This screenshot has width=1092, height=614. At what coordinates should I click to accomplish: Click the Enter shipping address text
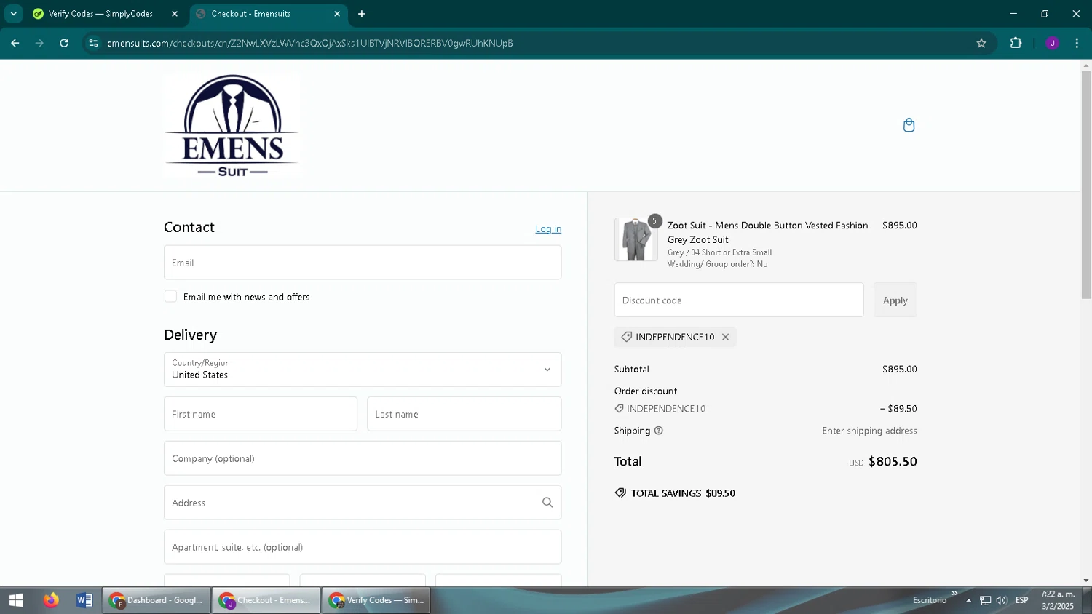pos(869,431)
